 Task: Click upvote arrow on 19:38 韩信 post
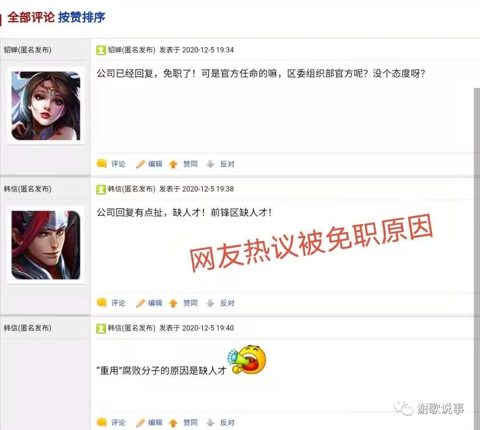click(173, 303)
